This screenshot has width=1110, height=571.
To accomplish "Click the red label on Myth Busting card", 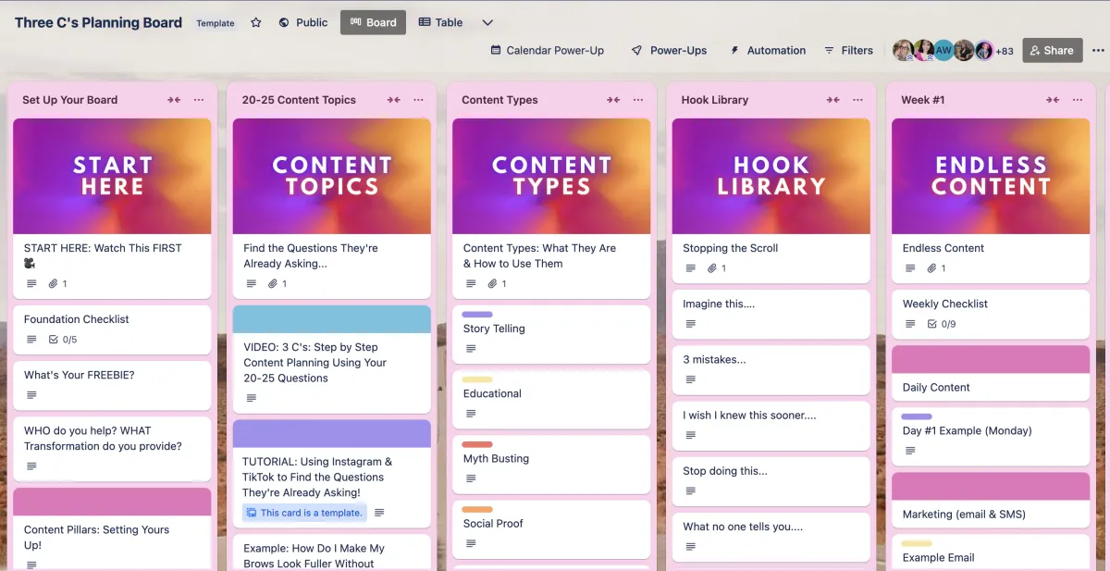I will (477, 444).
